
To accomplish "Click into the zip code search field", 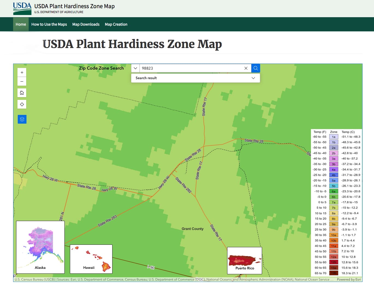I will [x=191, y=68].
